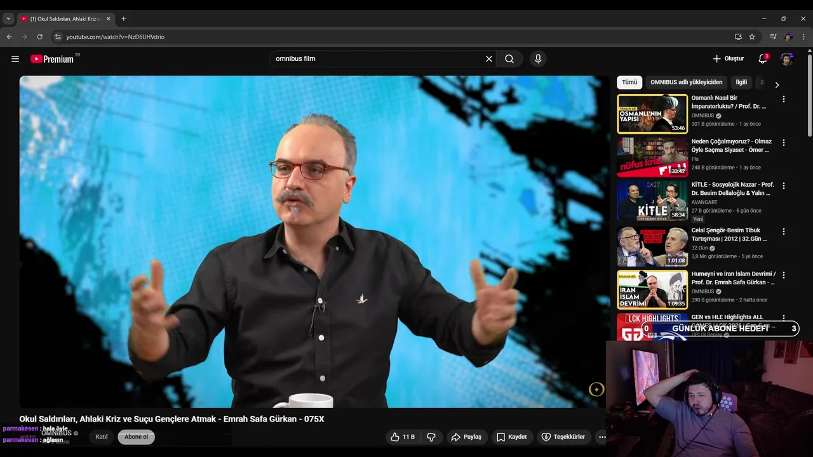Open Osmanlı'nın Yapısı video thumbnail
Screen dimensions: 813x457
pyautogui.click(x=652, y=114)
